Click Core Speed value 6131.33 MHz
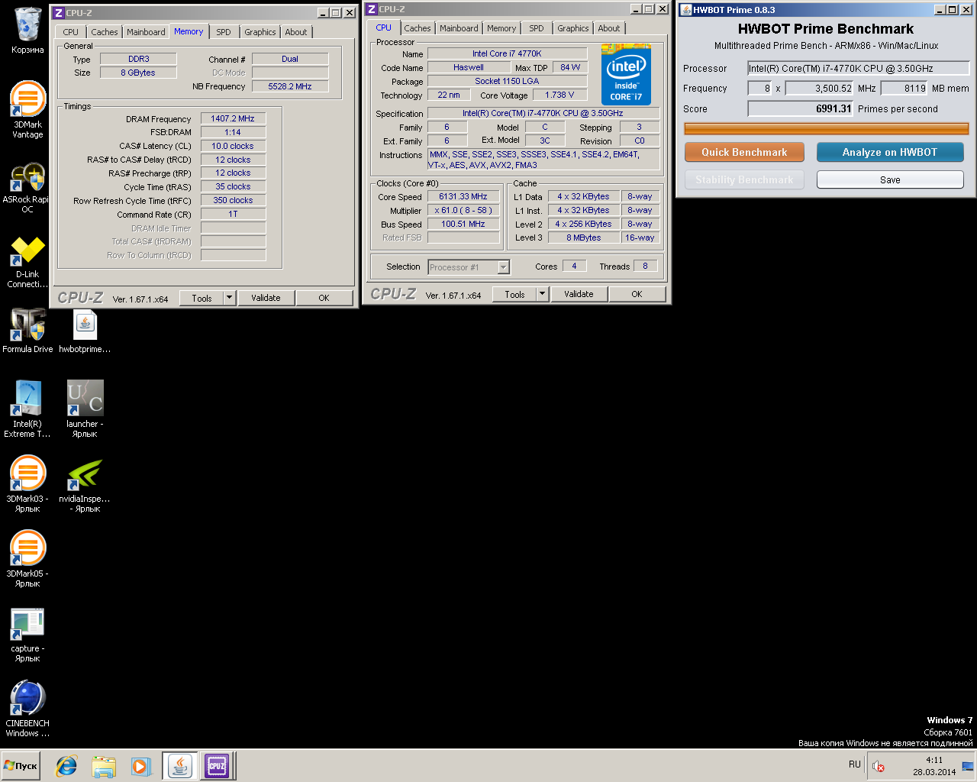This screenshot has width=977, height=782. click(x=463, y=196)
